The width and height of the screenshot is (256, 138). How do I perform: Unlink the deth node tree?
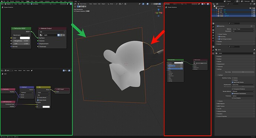[x=64, y=35]
